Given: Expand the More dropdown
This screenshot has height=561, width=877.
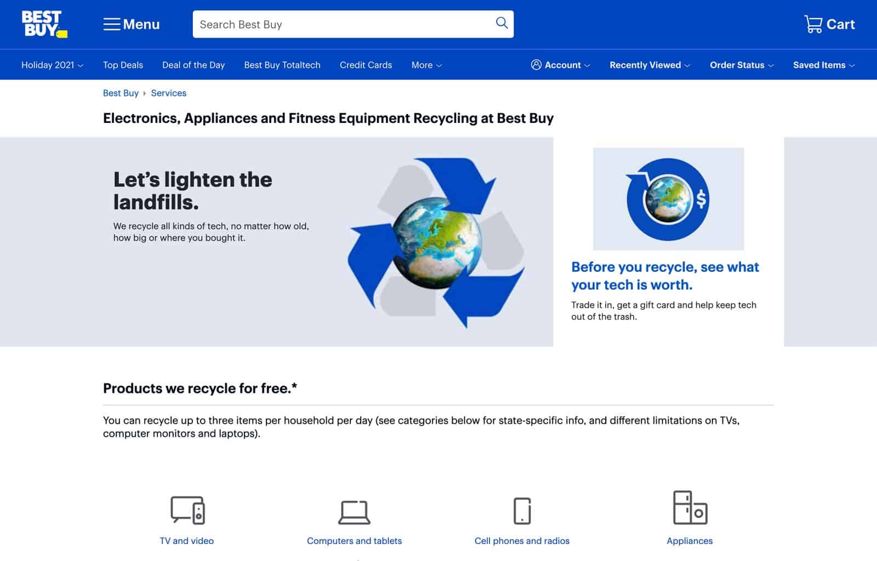Looking at the screenshot, I should click(x=426, y=65).
